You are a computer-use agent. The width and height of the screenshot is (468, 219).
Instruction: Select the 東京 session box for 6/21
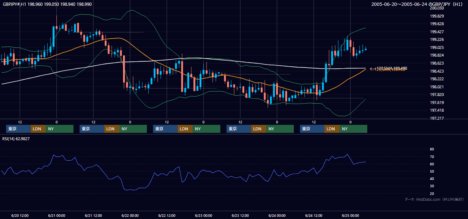point(92,129)
